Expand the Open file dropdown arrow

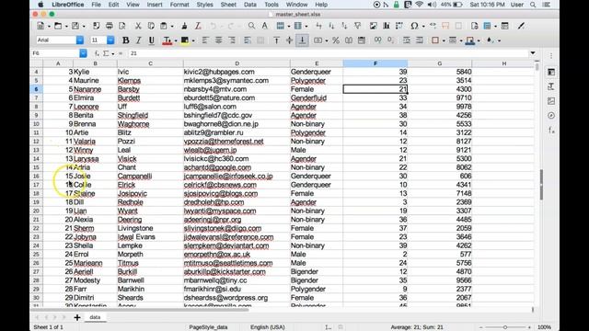pos(66,27)
